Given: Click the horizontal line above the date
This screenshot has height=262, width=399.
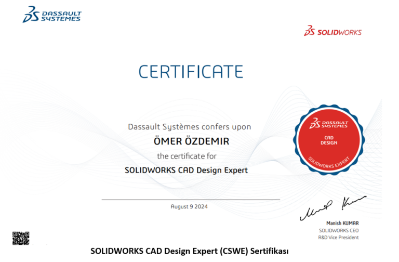Looking at the screenshot, I should tap(190, 199).
